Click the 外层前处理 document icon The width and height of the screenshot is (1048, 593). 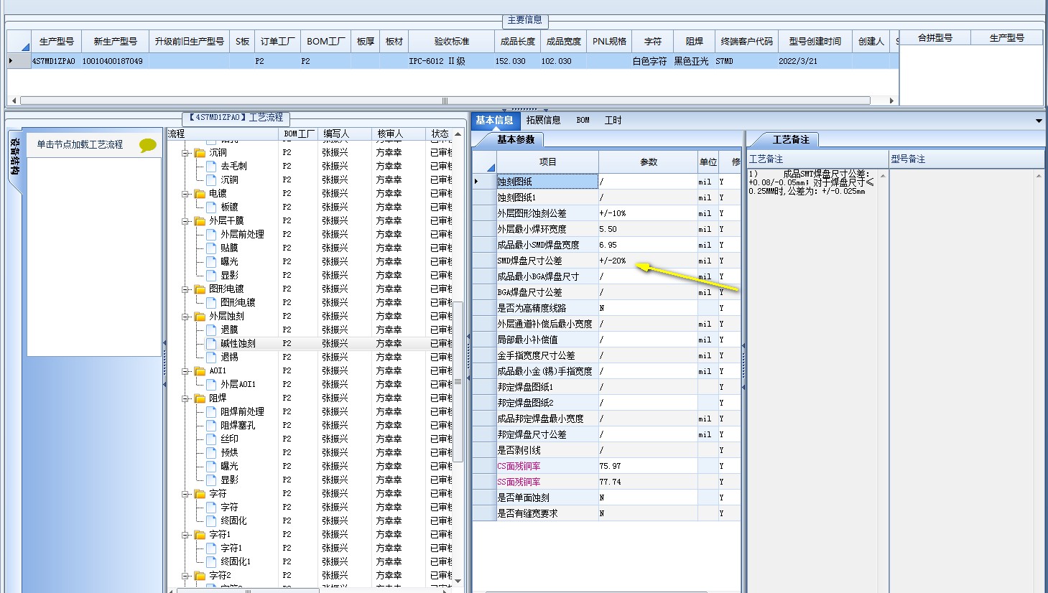211,234
